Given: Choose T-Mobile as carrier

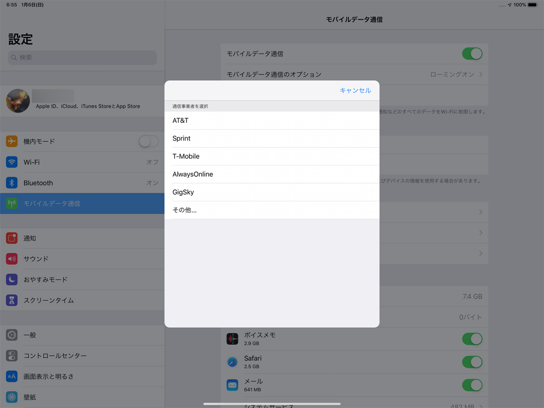Looking at the screenshot, I should click(272, 156).
